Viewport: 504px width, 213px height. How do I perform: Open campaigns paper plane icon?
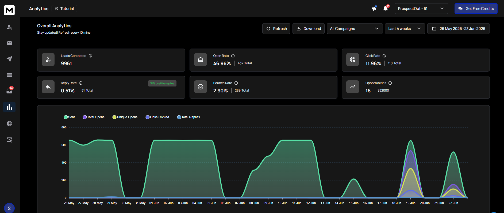click(9, 59)
